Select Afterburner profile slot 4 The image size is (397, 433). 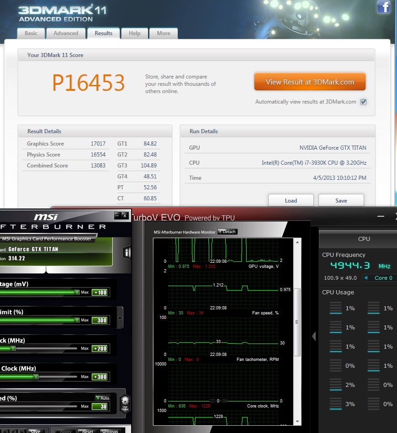click(x=16, y=431)
